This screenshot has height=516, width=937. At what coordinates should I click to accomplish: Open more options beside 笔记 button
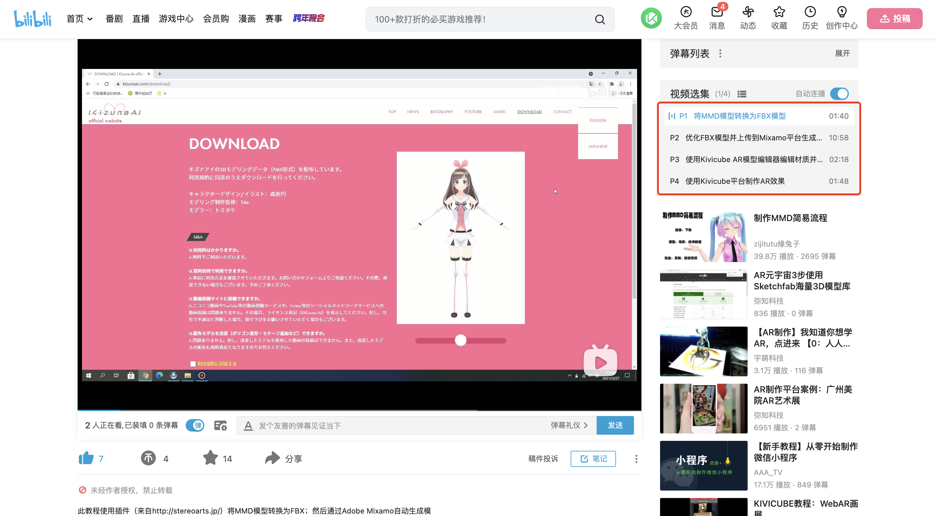[x=636, y=459]
